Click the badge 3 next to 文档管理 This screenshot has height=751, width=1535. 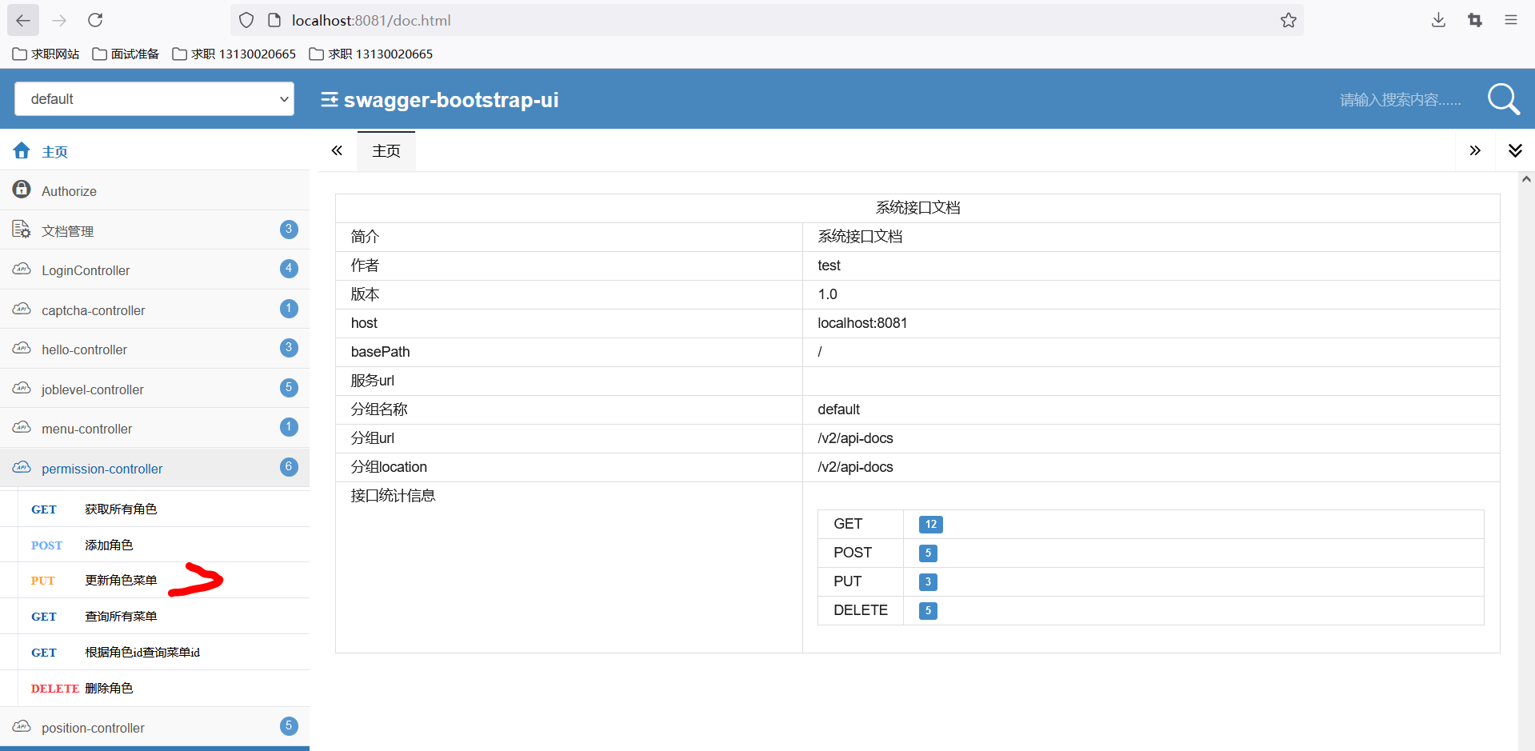(x=289, y=230)
